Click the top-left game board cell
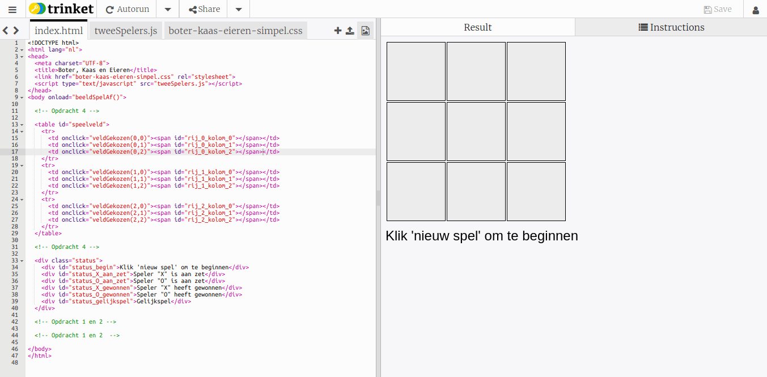 click(416, 71)
